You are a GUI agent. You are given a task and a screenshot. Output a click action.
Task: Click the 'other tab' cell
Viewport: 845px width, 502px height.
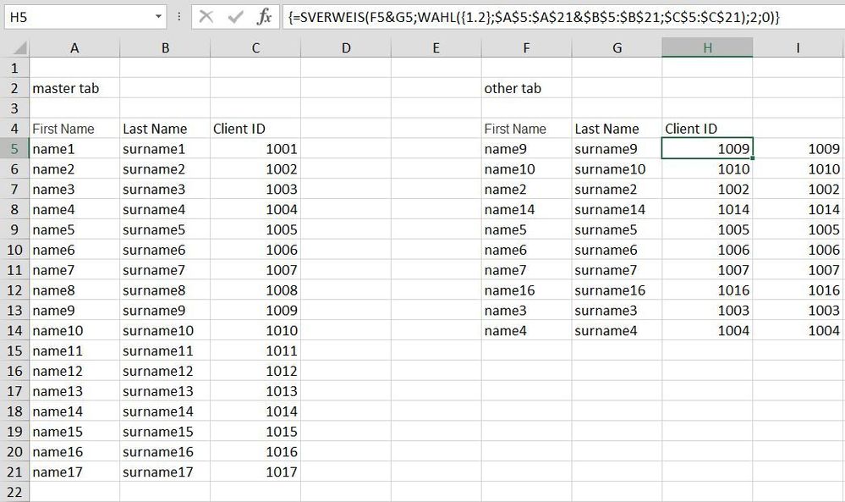click(x=526, y=88)
